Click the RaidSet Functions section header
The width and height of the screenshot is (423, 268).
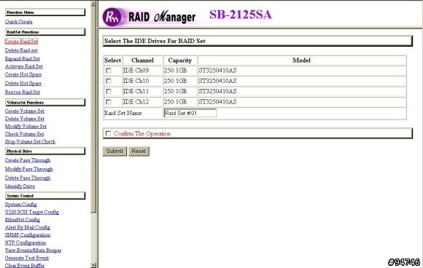[45, 32]
